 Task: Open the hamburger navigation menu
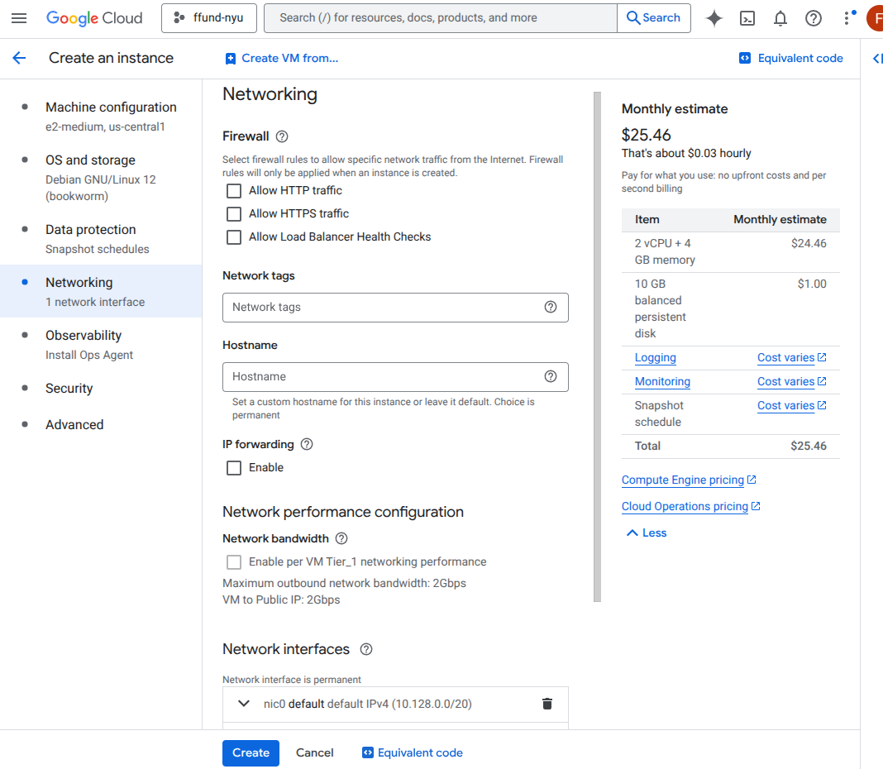pos(19,18)
